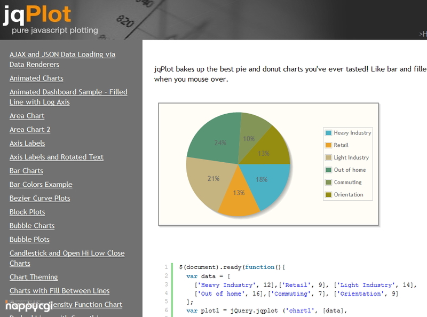Click the code line starting with 'Out of home', 16
The image size is (427, 317).
coord(296,294)
